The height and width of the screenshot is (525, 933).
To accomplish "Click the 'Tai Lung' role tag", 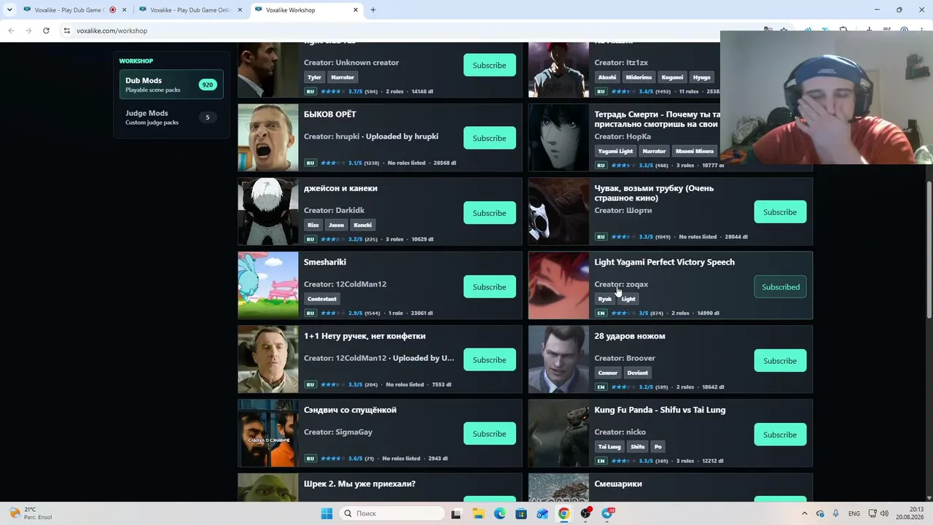I will point(609,447).
